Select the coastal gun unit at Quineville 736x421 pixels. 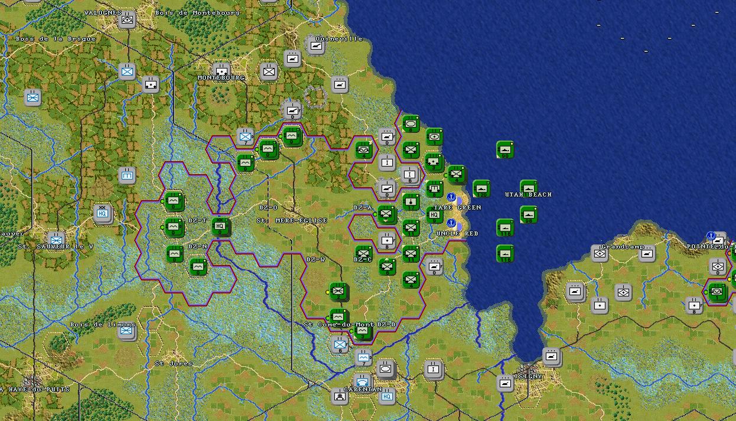click(316, 45)
